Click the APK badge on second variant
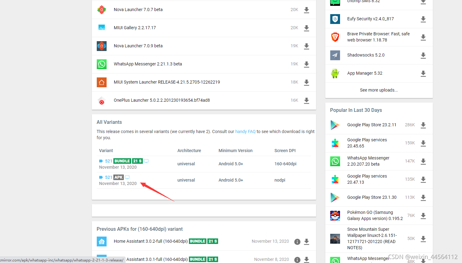The width and height of the screenshot is (462, 263). click(x=119, y=177)
